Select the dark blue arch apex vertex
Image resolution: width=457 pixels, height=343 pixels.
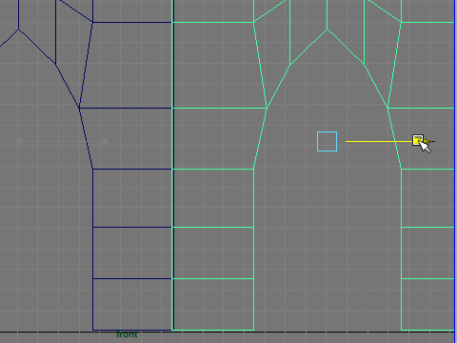[18, 30]
